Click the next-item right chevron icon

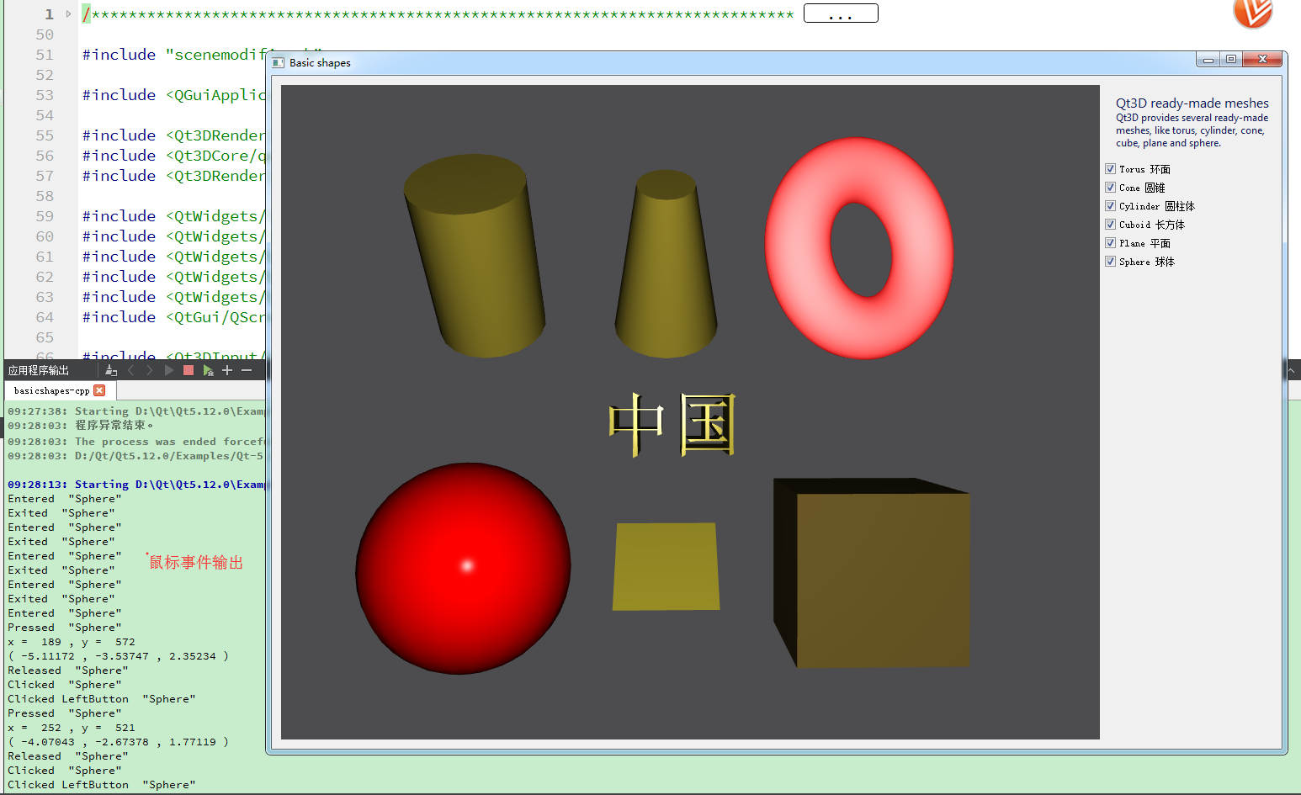pyautogui.click(x=150, y=370)
